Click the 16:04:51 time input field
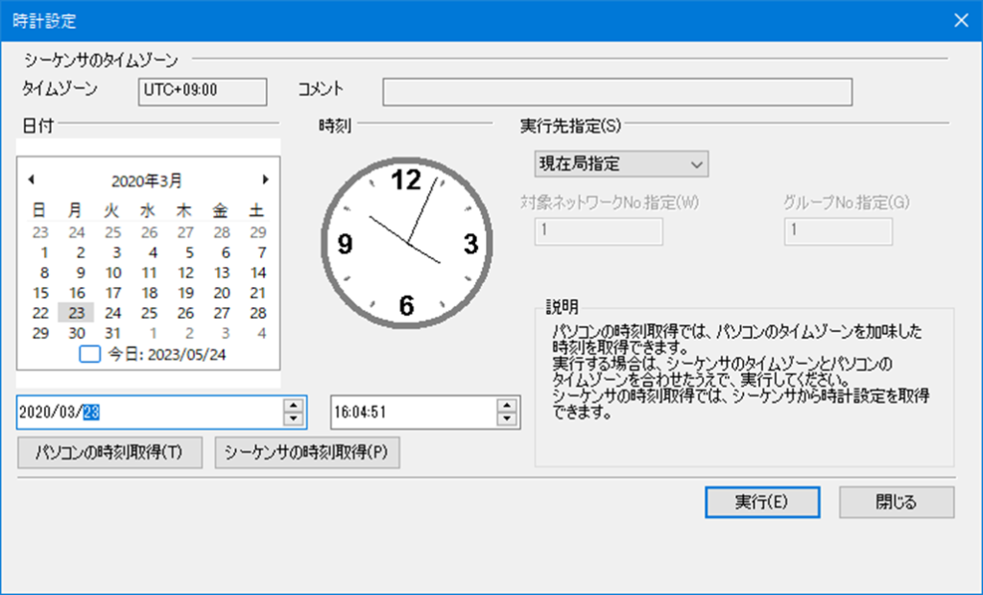 (x=413, y=413)
